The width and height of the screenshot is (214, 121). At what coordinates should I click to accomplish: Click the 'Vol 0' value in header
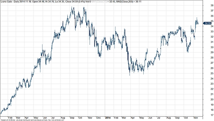click(x=88, y=2)
